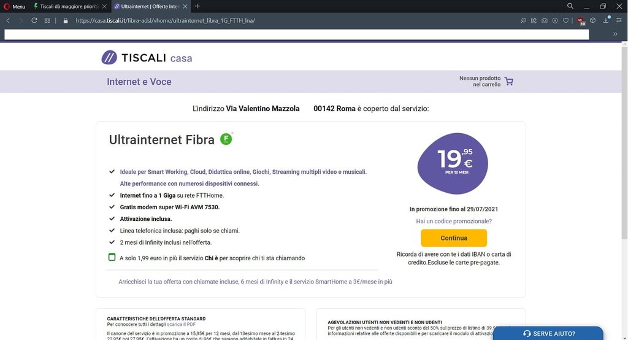628x340 pixels.
Task: View site security padlock info
Action: [66, 20]
